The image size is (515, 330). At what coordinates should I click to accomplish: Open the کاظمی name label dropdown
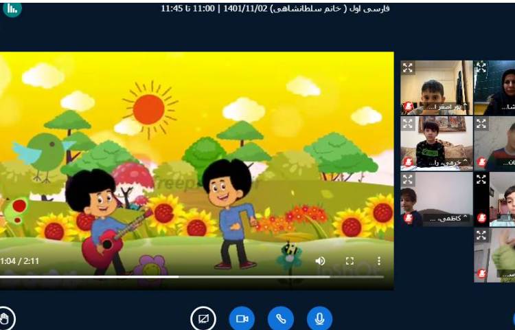[x=446, y=218]
